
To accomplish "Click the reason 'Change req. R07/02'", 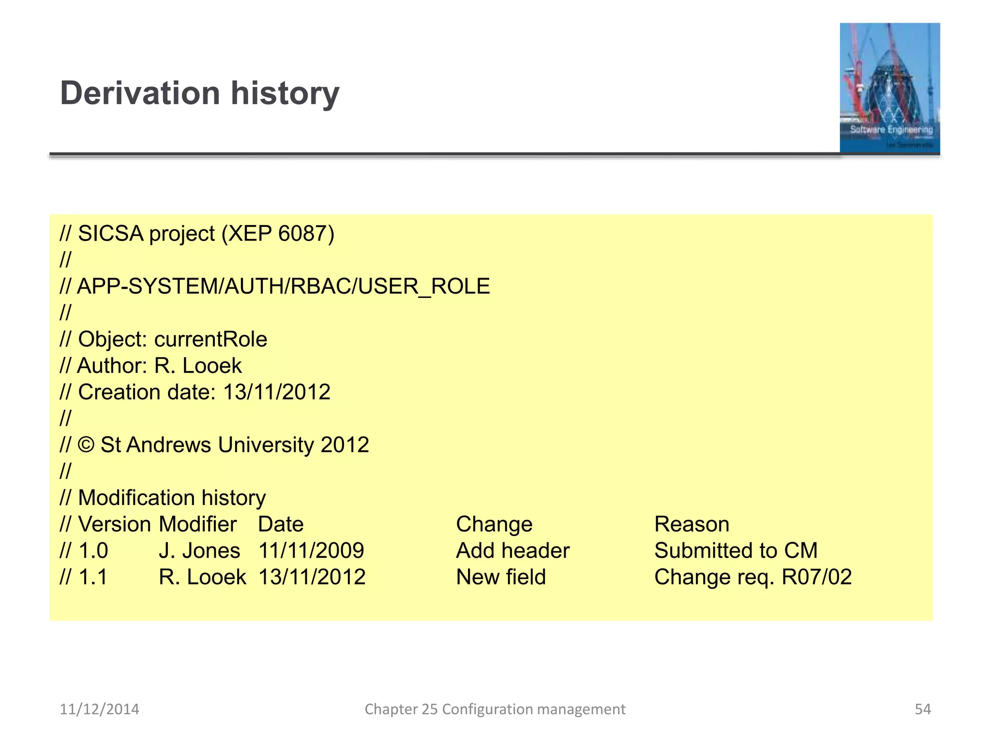I will point(753,578).
